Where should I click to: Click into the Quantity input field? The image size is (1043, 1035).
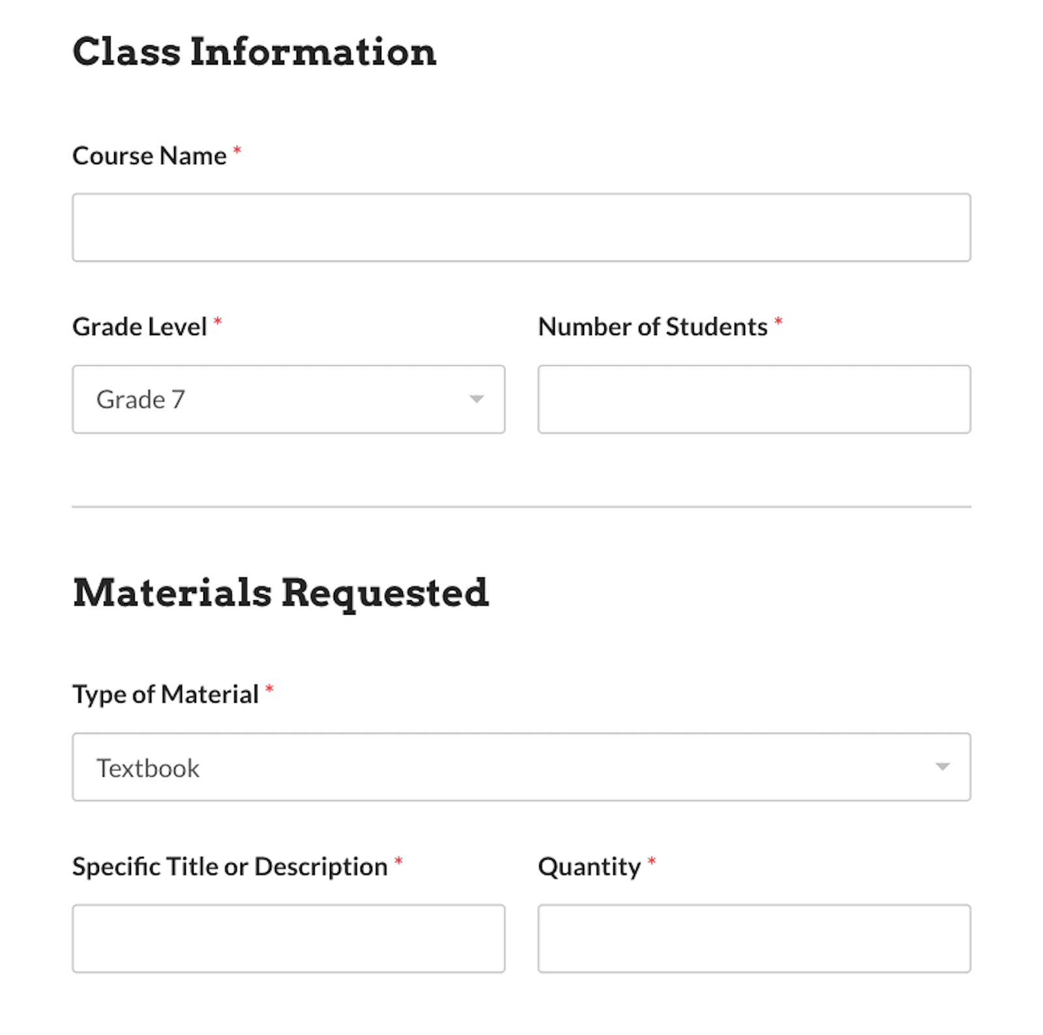(754, 939)
